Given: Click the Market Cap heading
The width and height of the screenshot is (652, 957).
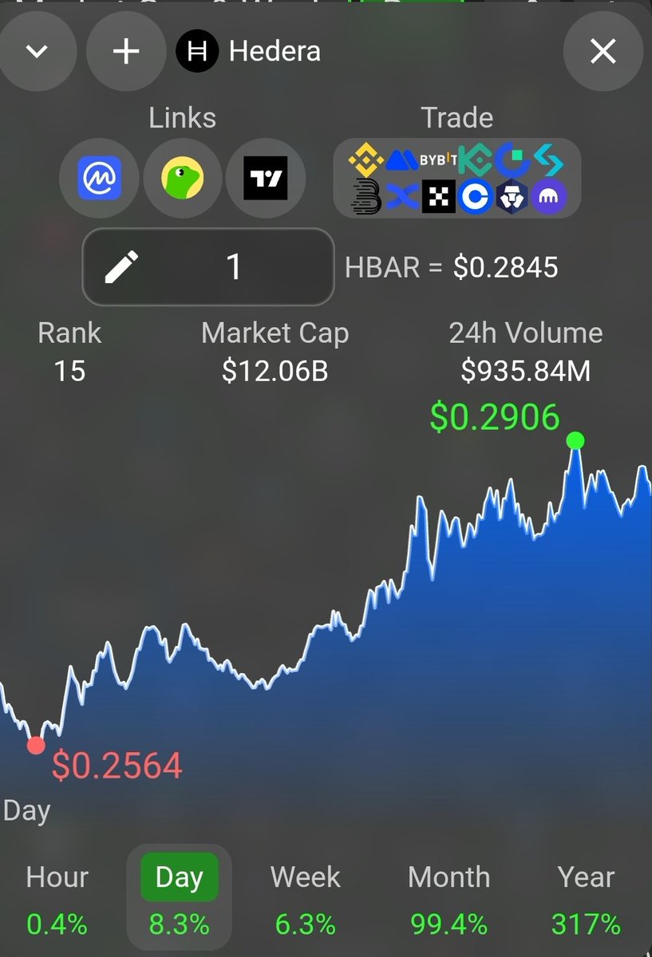Looking at the screenshot, I should click(275, 333).
